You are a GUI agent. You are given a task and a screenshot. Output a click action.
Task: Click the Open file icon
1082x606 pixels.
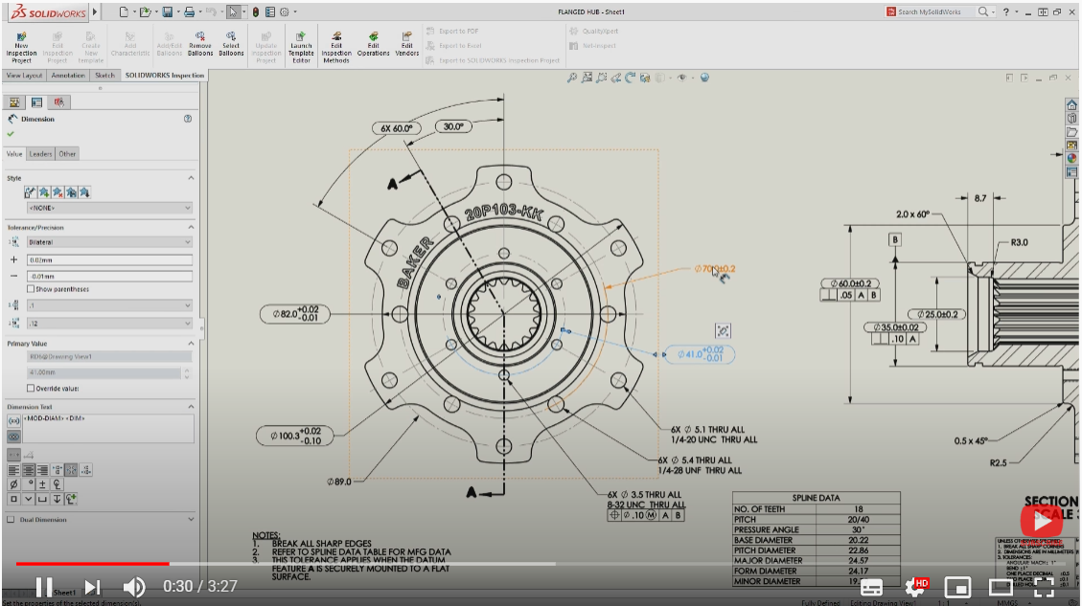point(144,11)
